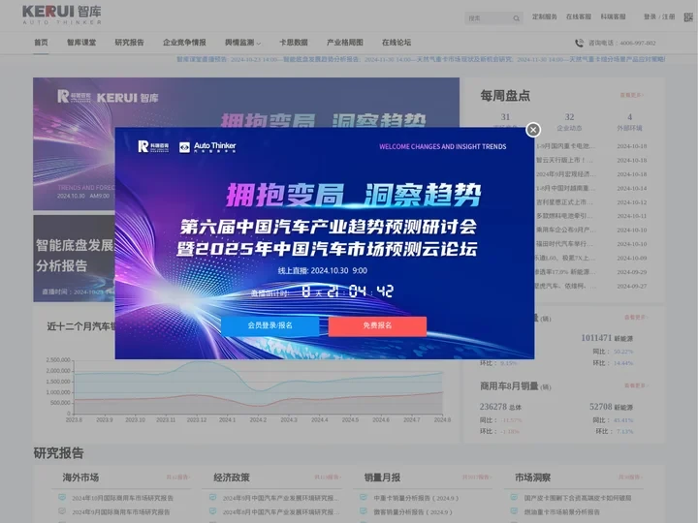Viewport: 698px width, 523px height.
Task: Select 产业格局图 navigation tab
Action: (x=345, y=43)
